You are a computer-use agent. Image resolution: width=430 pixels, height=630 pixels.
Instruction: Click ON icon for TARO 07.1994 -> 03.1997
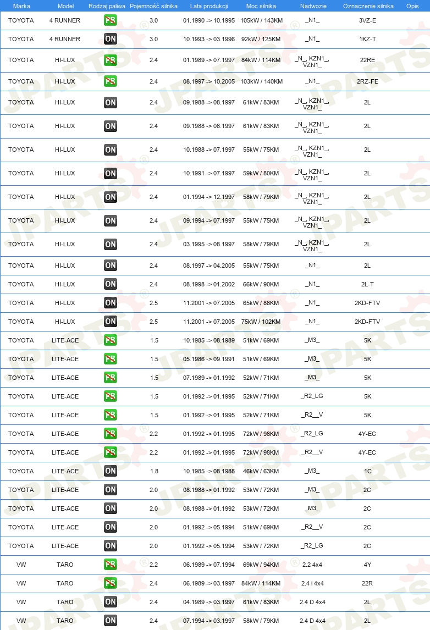click(x=110, y=620)
